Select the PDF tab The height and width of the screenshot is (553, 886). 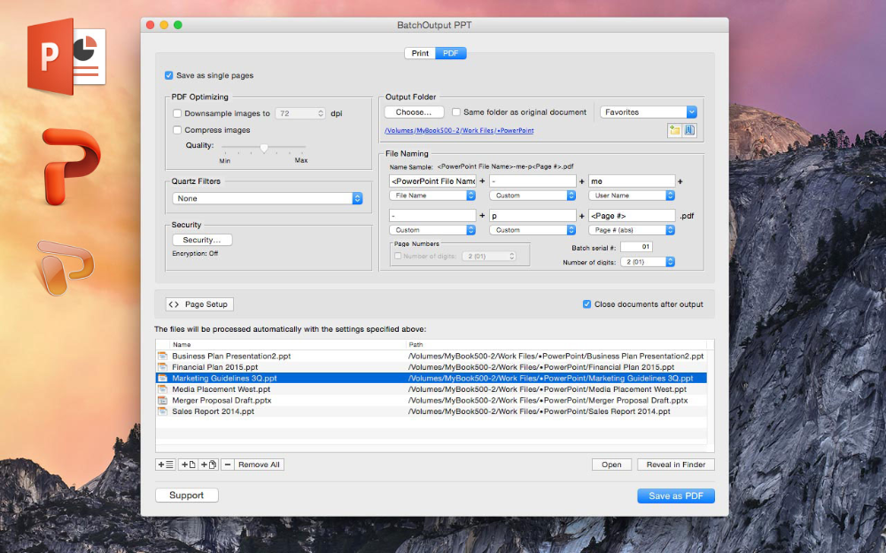point(450,52)
